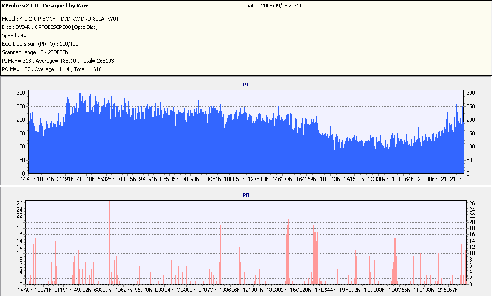Select the 63389h address label
492x297 pixels.
click(102, 290)
